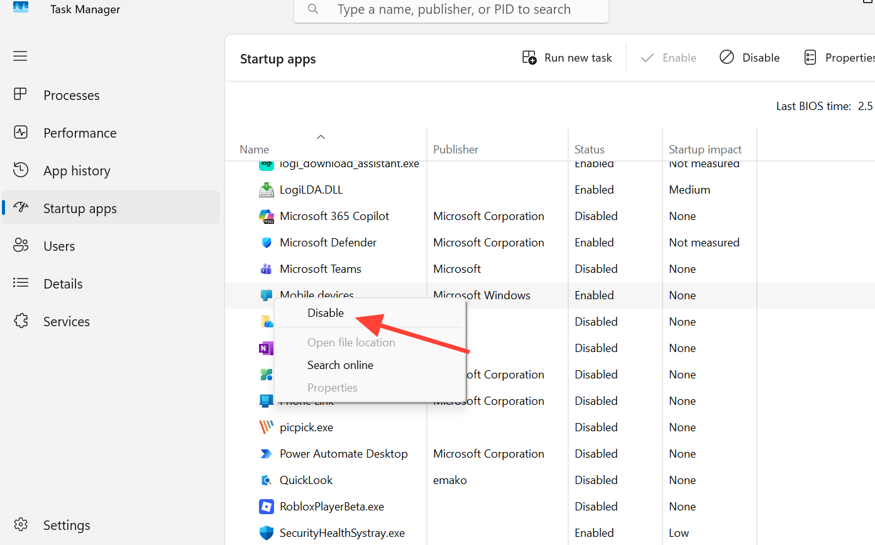The image size is (875, 545).
Task: Sort by the Publisher column header
Action: (456, 150)
